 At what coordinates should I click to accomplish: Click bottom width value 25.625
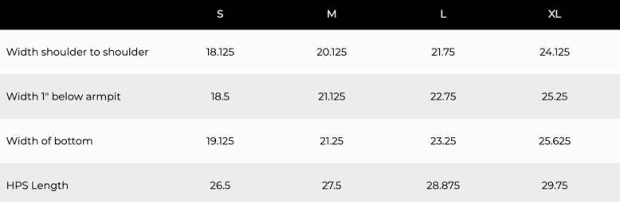point(555,141)
